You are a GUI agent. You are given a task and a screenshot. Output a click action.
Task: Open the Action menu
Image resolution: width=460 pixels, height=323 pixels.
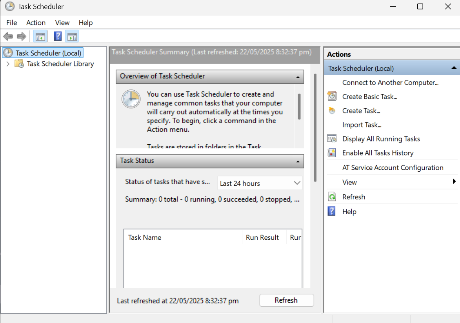click(36, 23)
